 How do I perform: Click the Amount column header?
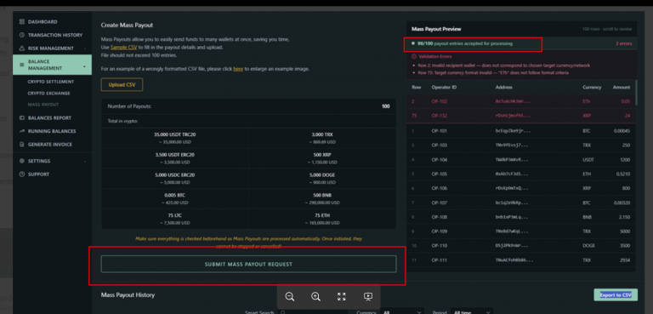[x=622, y=88]
